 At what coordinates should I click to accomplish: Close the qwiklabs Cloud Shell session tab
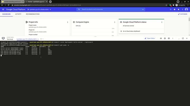pyautogui.click(x=38, y=39)
